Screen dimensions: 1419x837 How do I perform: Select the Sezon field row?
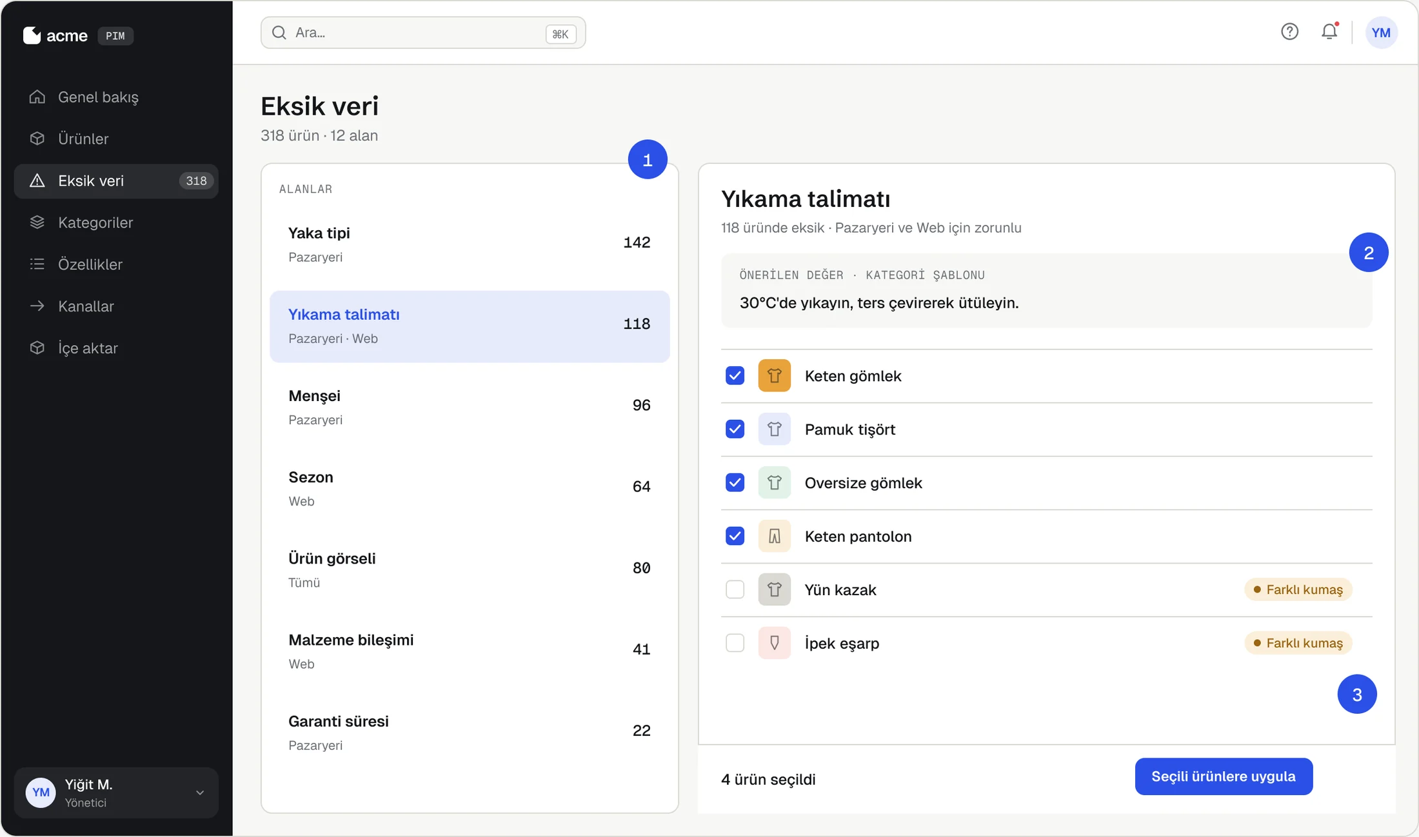click(x=470, y=488)
